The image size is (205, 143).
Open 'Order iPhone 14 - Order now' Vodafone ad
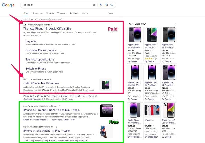click(41, 83)
